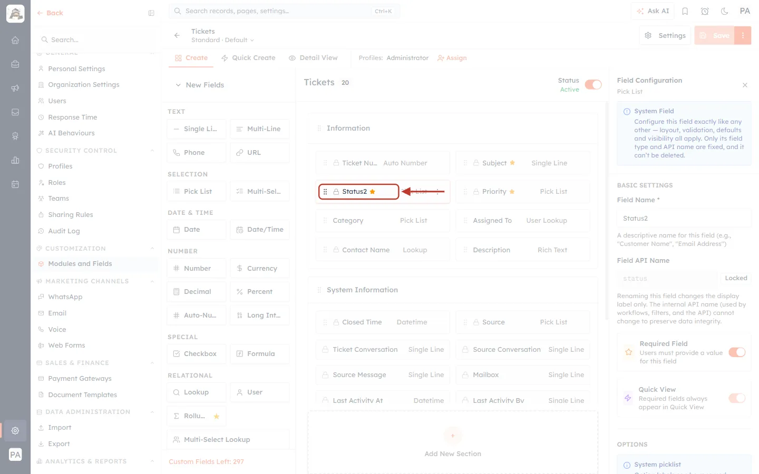Click the Assign profiles link

(x=452, y=58)
